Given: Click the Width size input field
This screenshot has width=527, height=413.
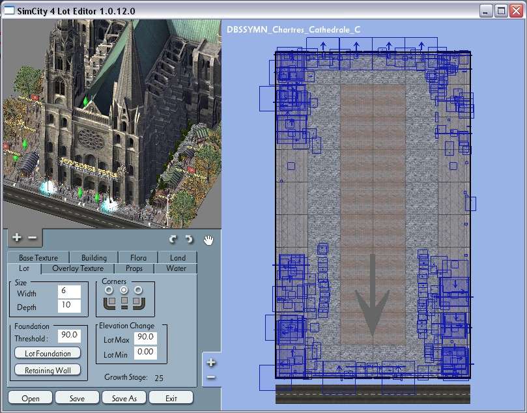Looking at the screenshot, I should click(69, 292).
